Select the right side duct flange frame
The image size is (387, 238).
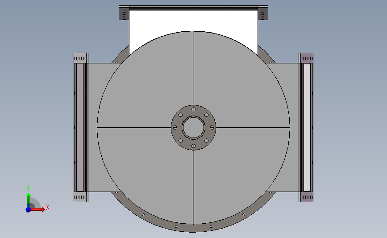click(306, 127)
